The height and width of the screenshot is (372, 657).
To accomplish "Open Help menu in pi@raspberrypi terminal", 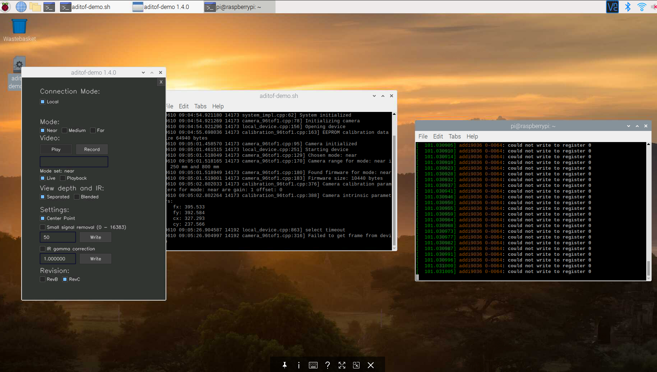I will (x=472, y=136).
